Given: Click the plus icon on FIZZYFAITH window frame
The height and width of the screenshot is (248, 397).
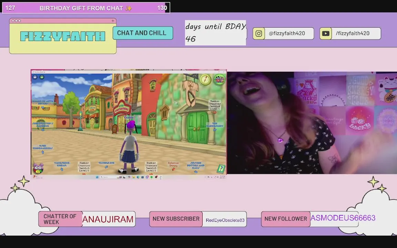Looking at the screenshot, I should click(x=113, y=21).
